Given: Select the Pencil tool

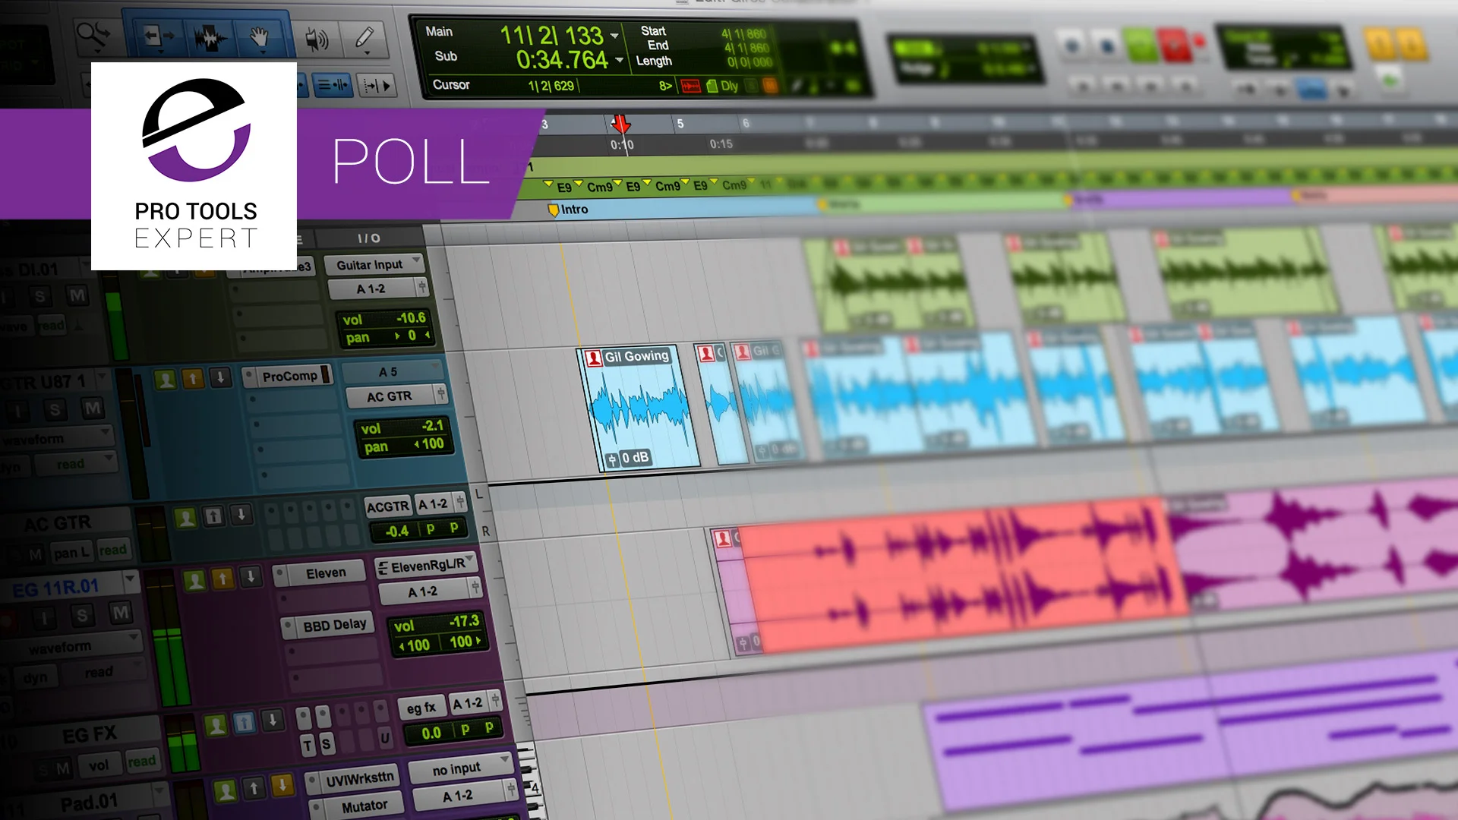Looking at the screenshot, I should tap(364, 37).
